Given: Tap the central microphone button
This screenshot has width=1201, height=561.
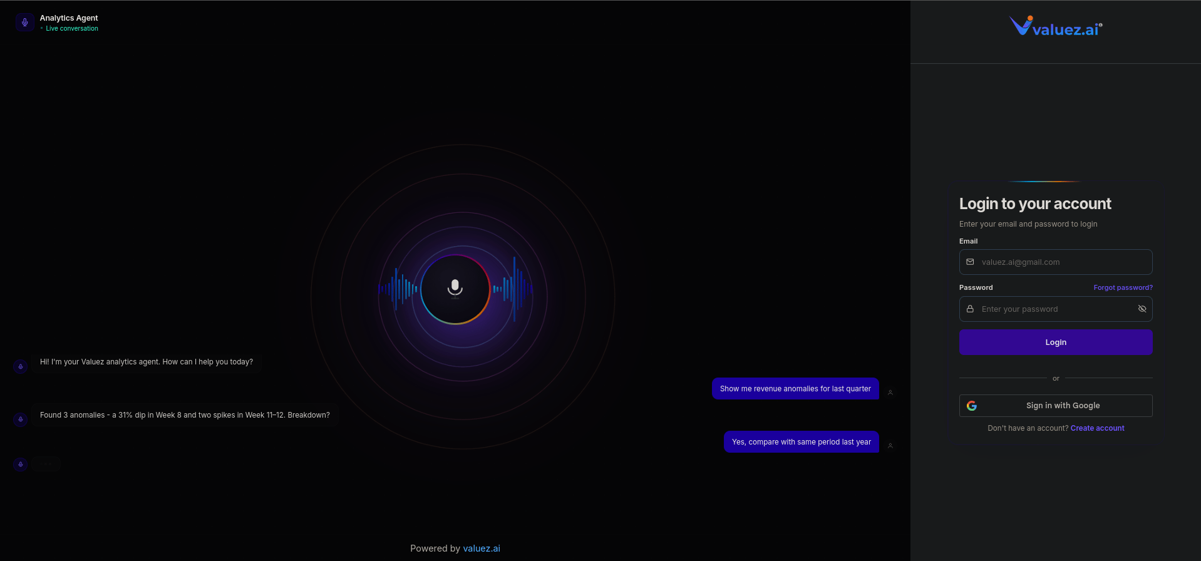Looking at the screenshot, I should tap(455, 289).
